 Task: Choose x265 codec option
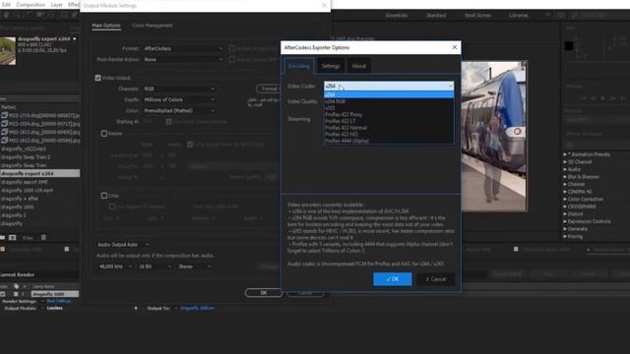(330, 108)
